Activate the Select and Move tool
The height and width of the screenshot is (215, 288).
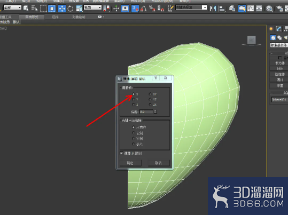pos(62,9)
